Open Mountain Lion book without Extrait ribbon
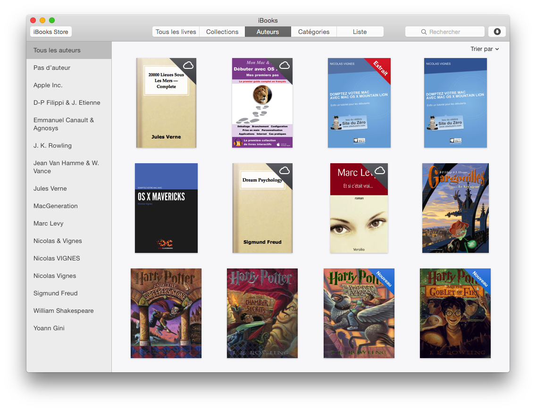The image size is (536, 410). coord(455,103)
